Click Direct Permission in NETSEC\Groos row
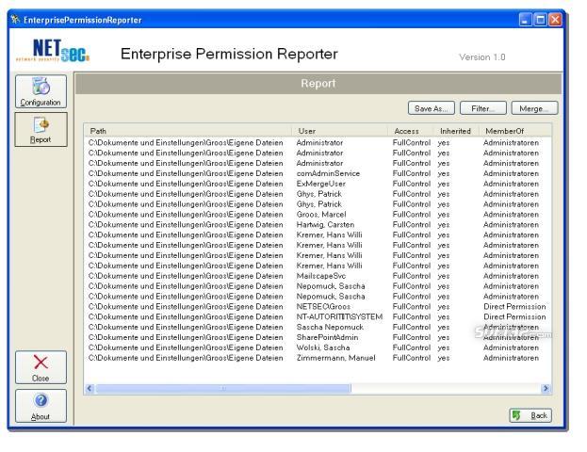This screenshot has height=452, width=587. point(514,306)
